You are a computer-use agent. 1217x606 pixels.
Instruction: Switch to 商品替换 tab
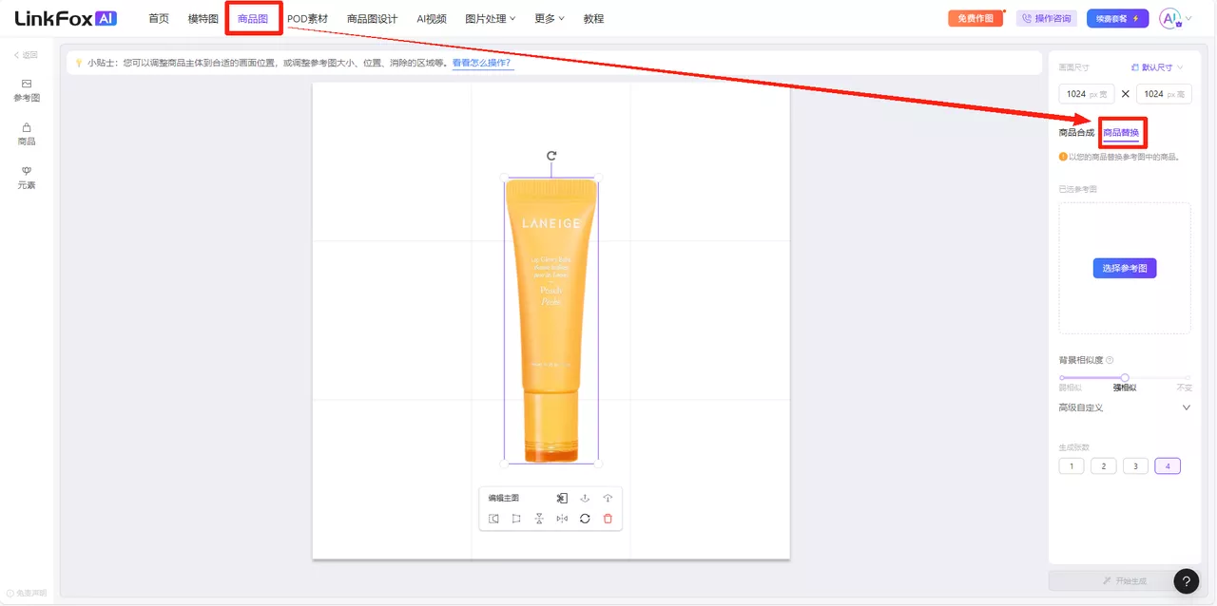(1121, 132)
